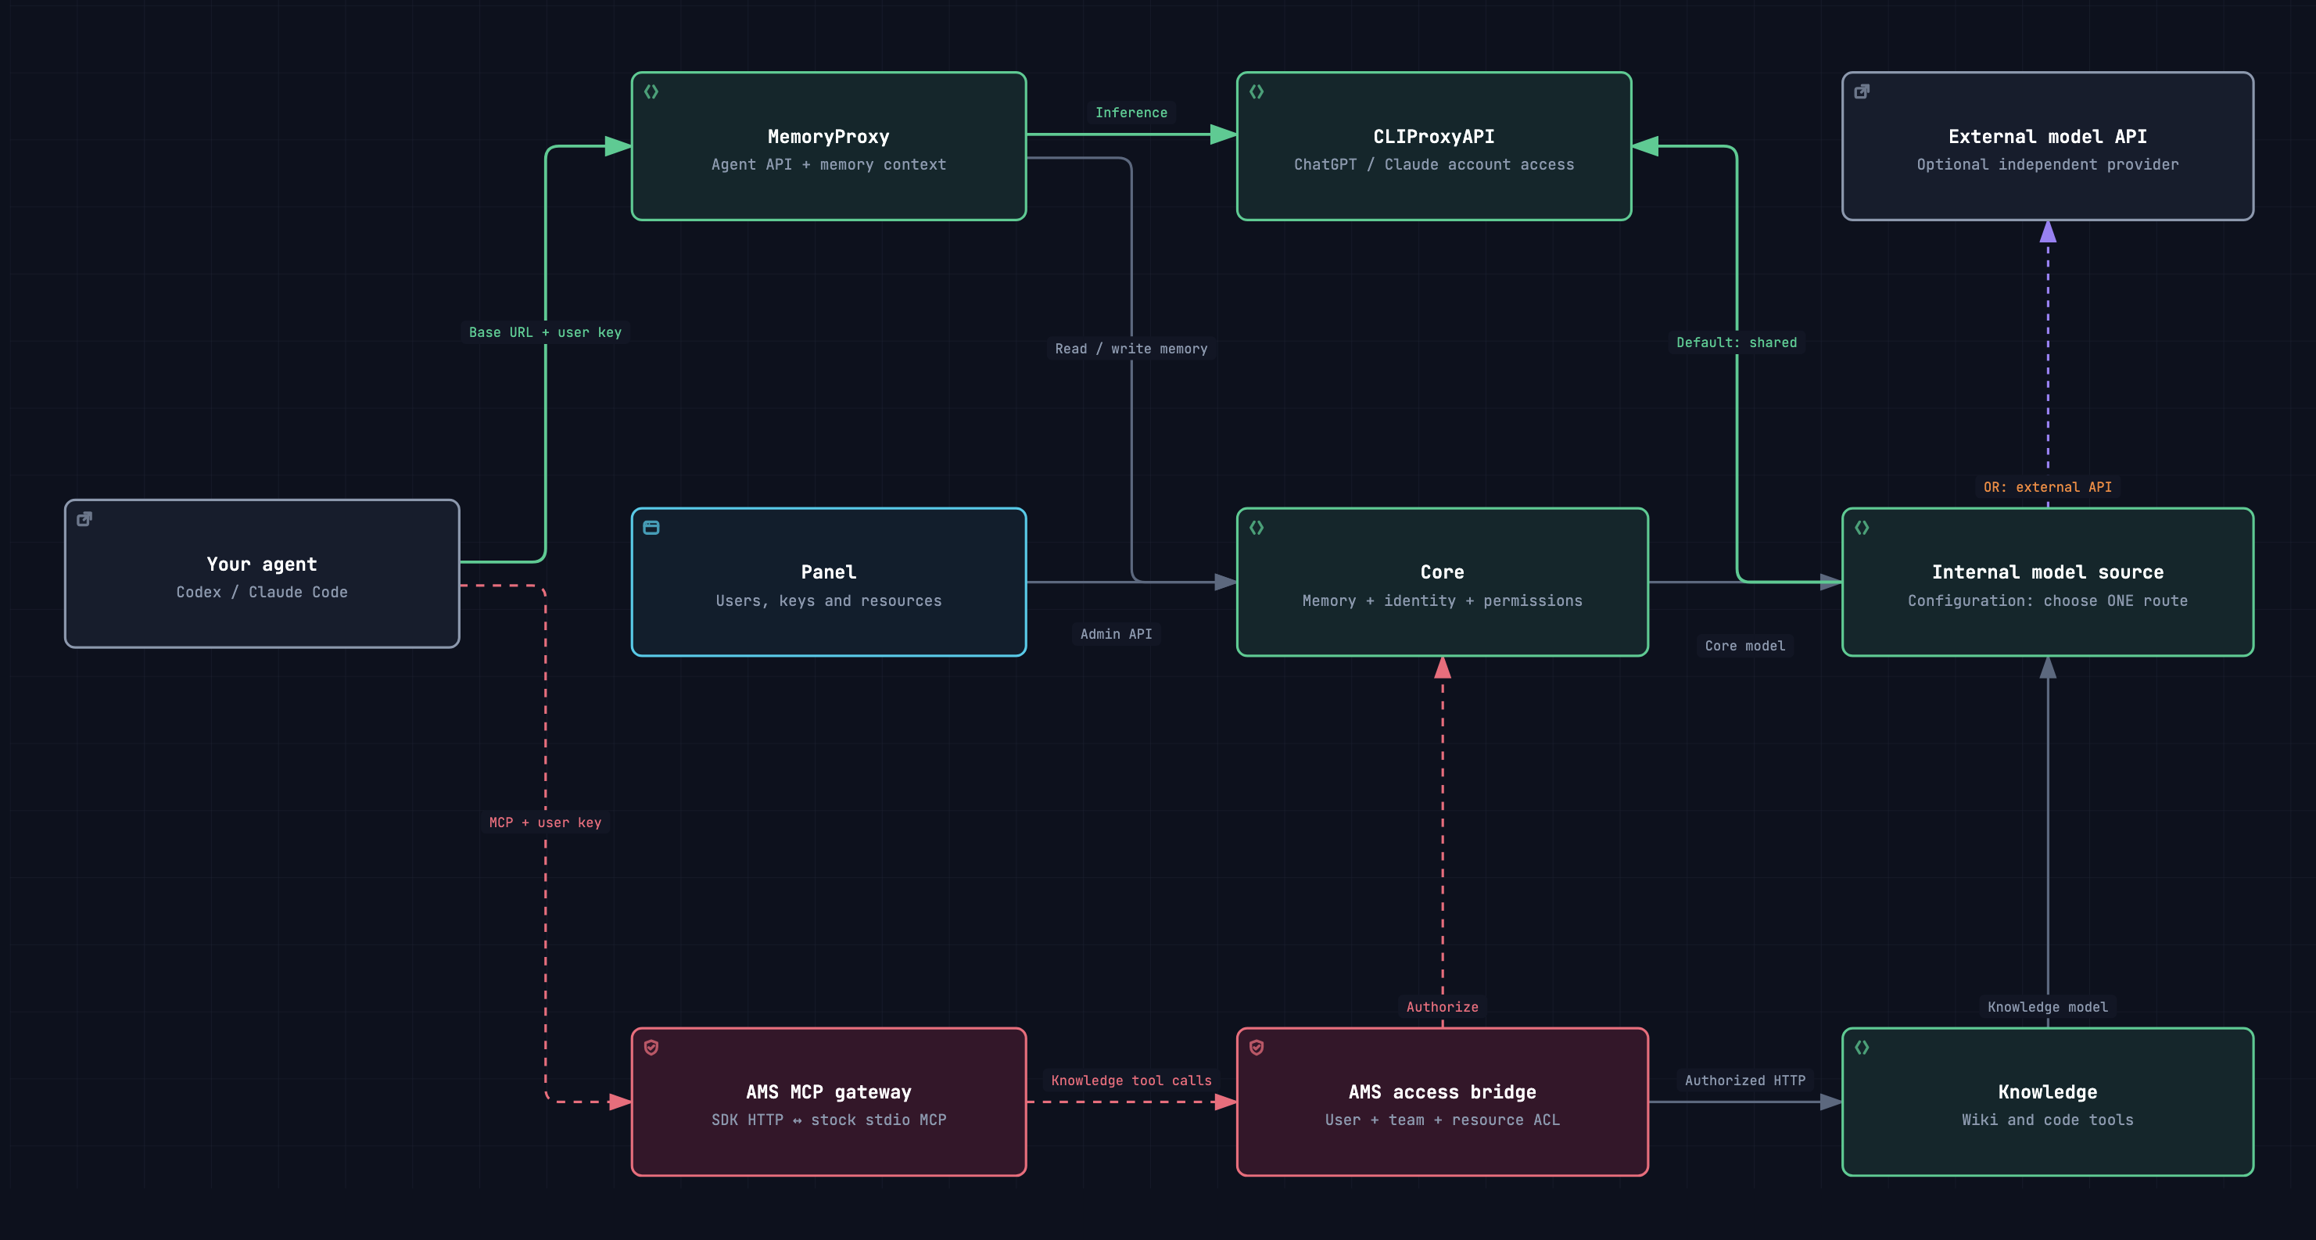Select the Panel node title
This screenshot has height=1240, width=2316.
point(828,572)
